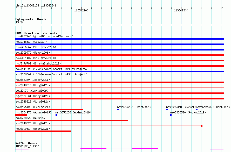Open nsv5655504 (Ebert2021) variant label

(x=213, y=107)
